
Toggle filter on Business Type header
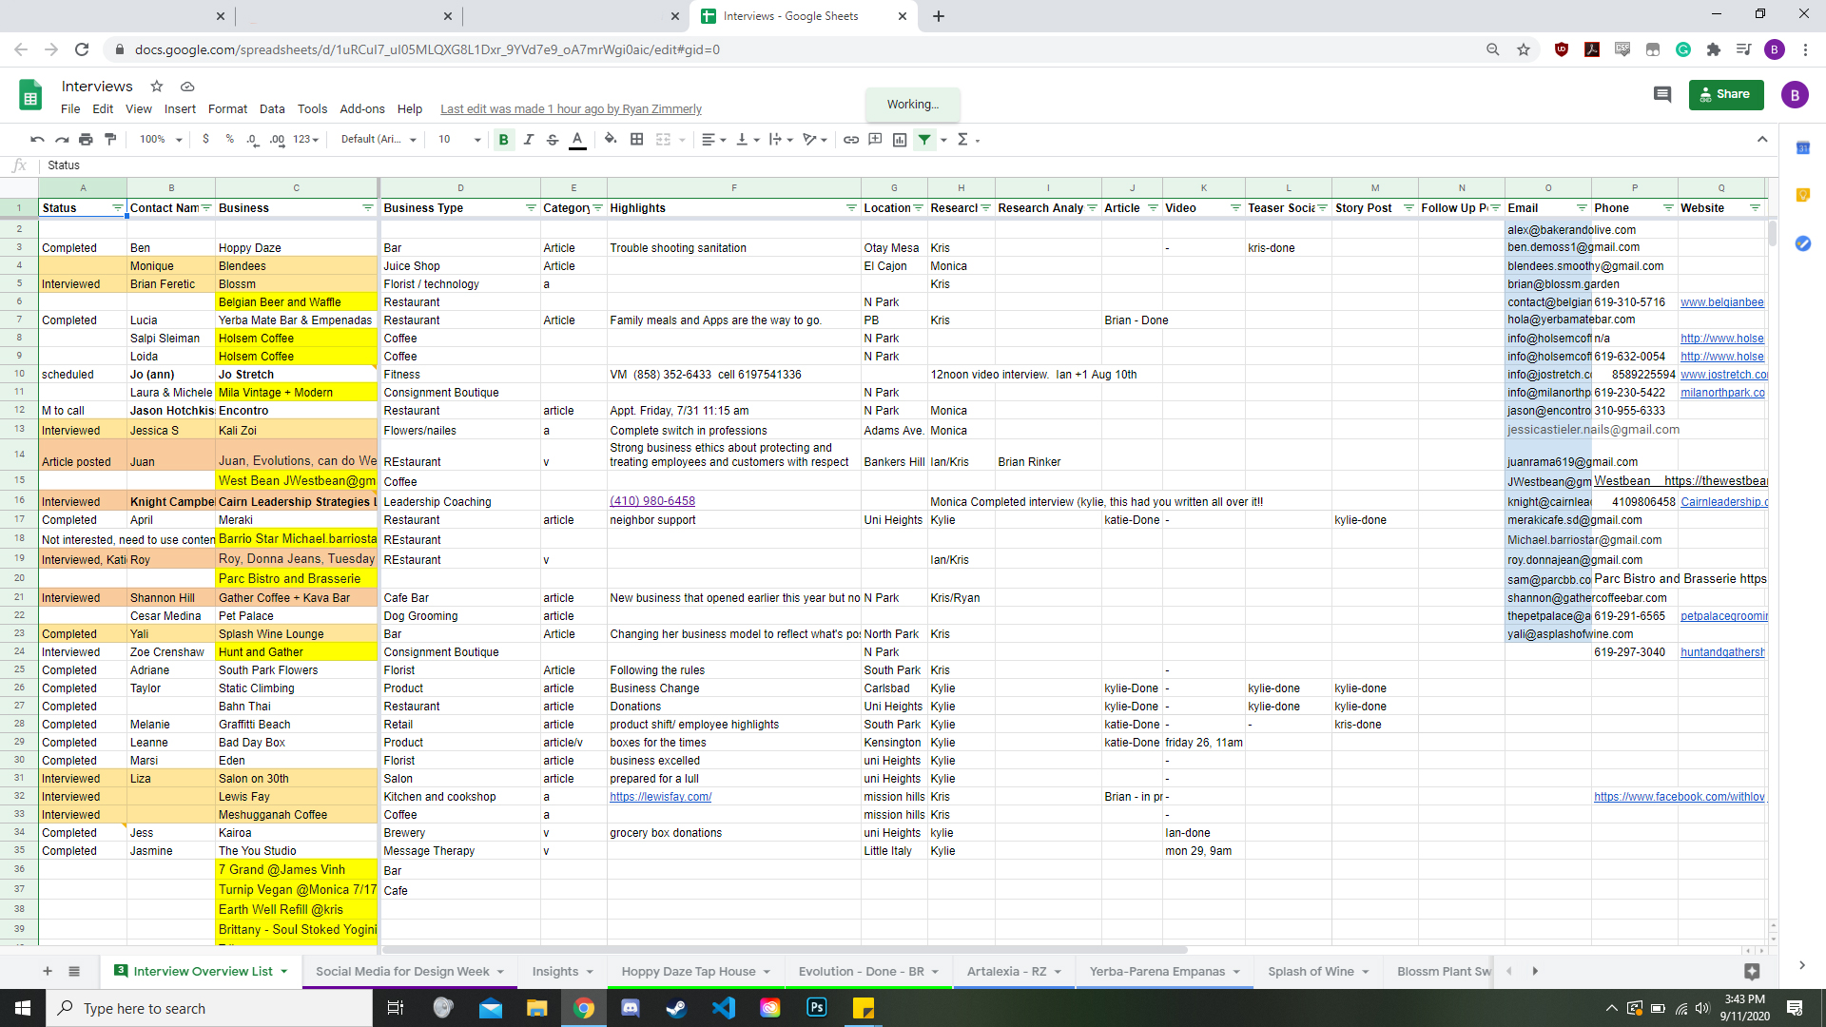[531, 208]
